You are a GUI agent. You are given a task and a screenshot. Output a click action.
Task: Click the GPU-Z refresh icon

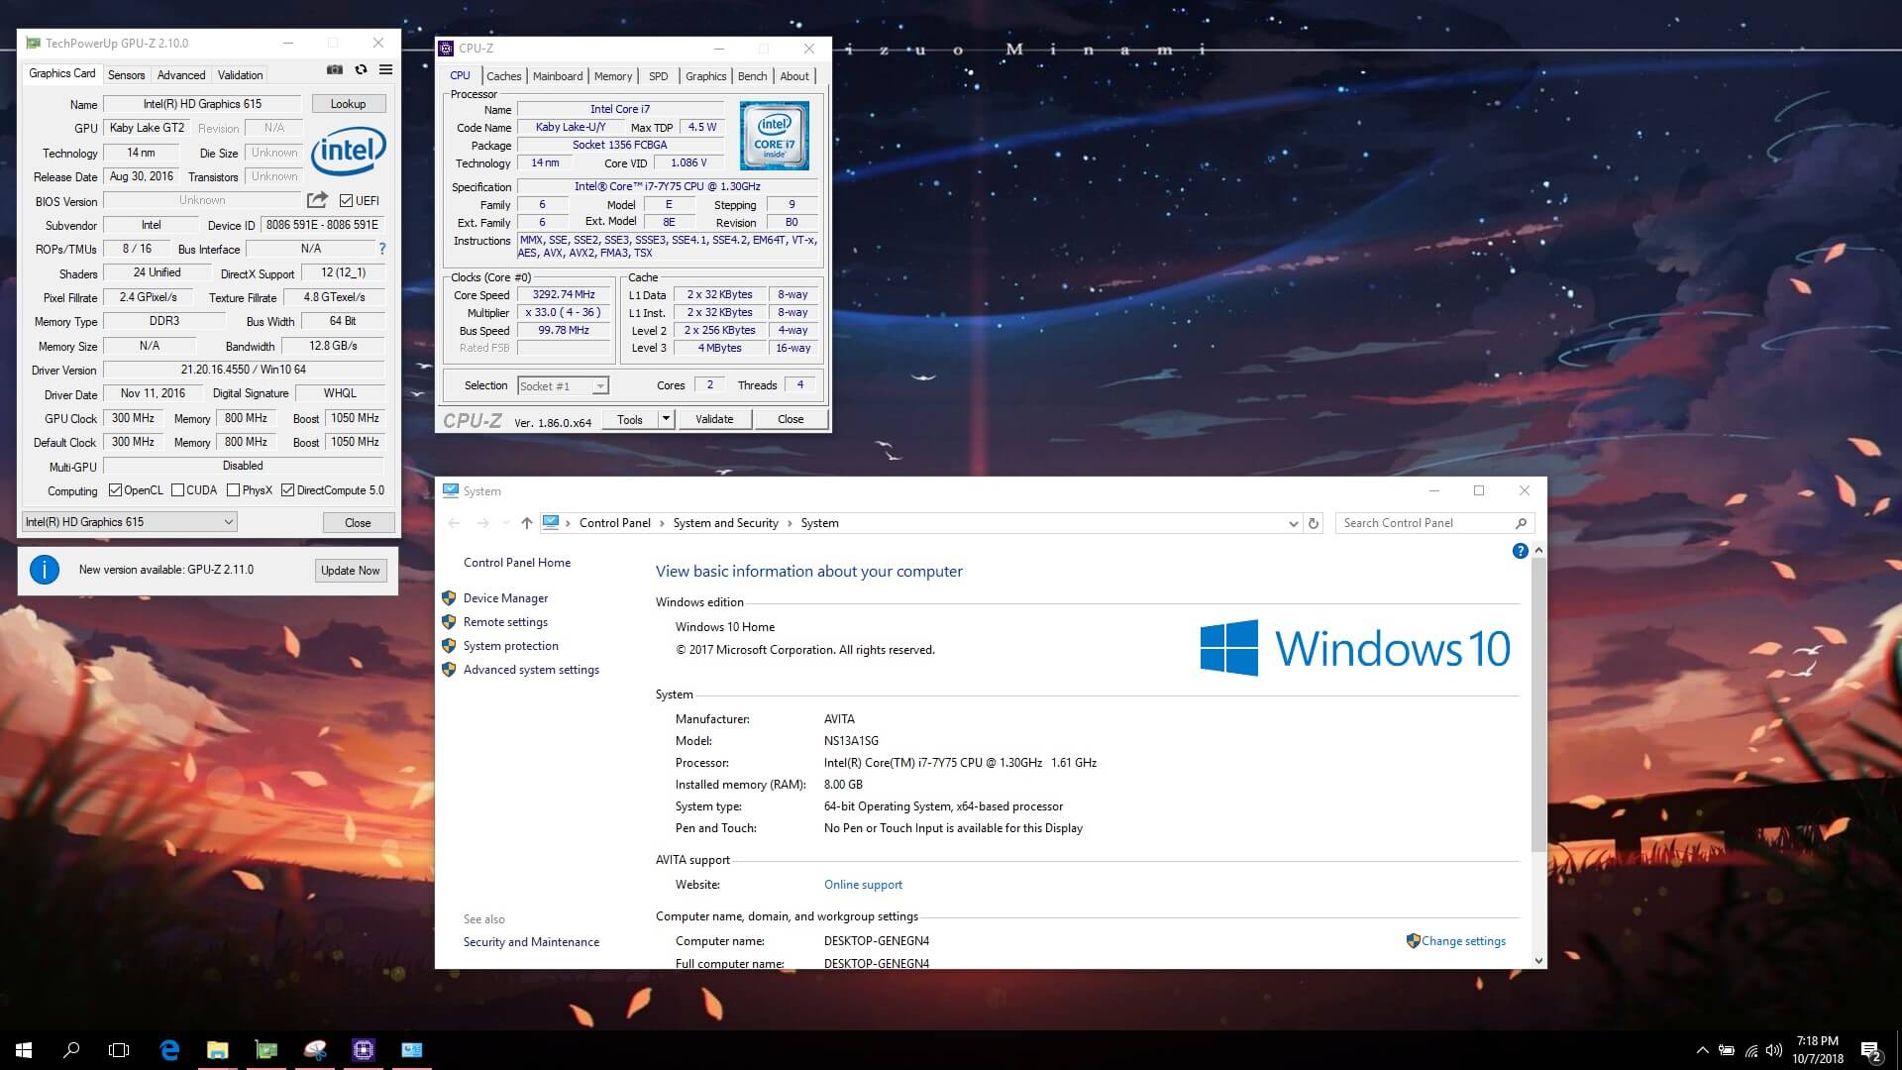pos(361,70)
